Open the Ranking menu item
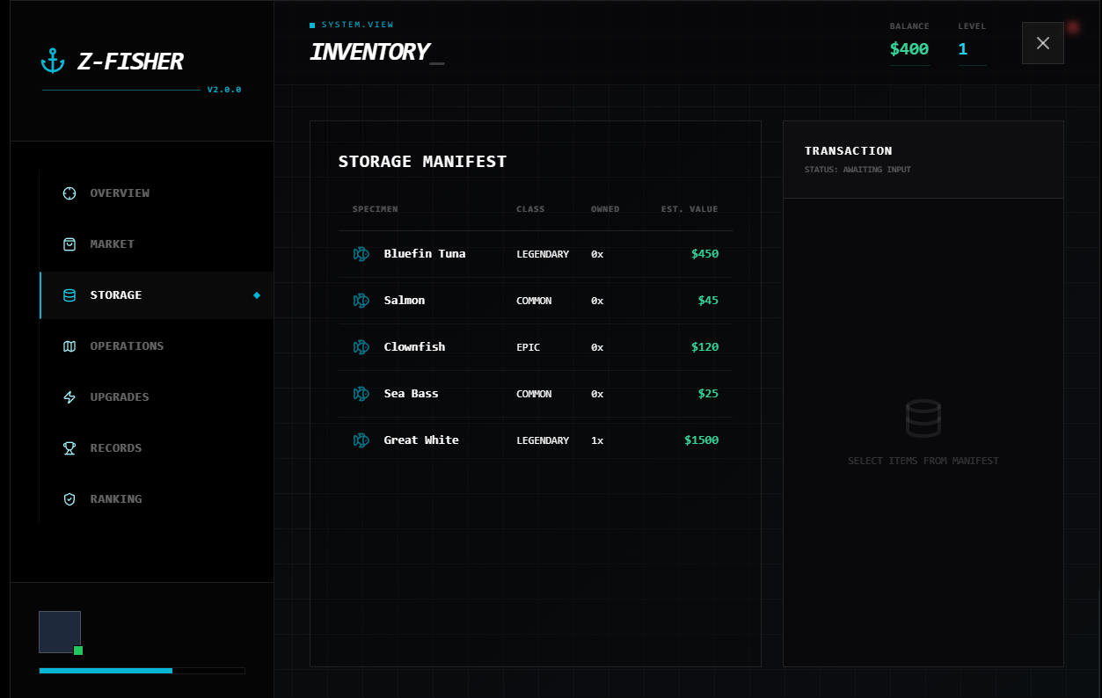The height and width of the screenshot is (698, 1102). point(157,499)
